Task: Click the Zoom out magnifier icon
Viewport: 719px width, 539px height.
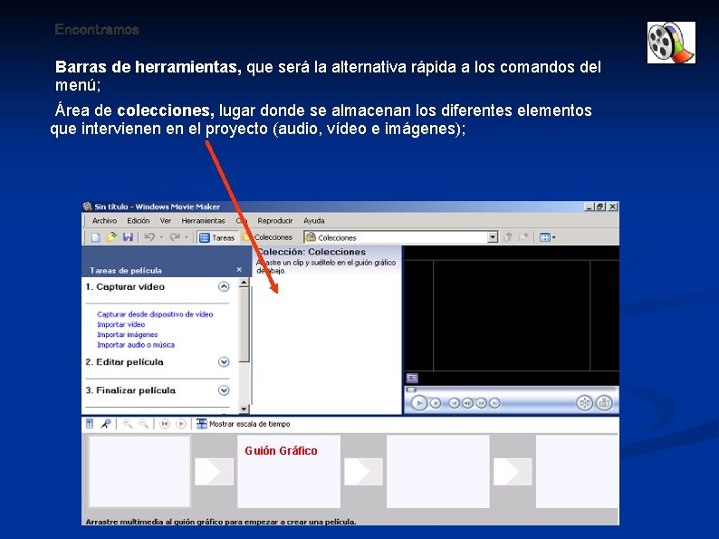Action: pos(143,424)
